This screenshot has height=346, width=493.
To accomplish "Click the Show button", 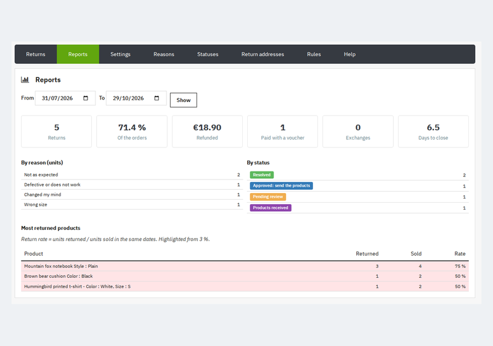I will pyautogui.click(x=184, y=100).
